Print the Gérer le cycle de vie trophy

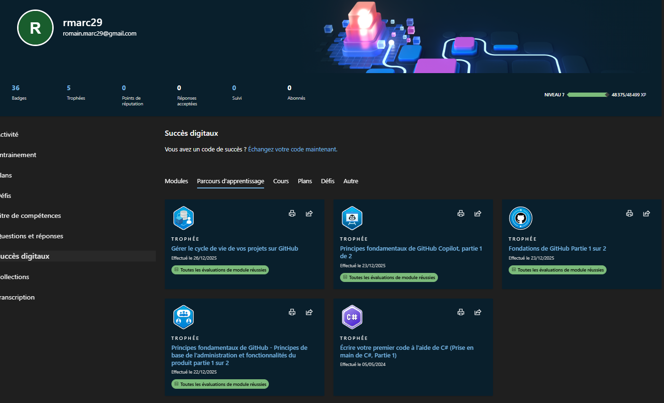[292, 214]
